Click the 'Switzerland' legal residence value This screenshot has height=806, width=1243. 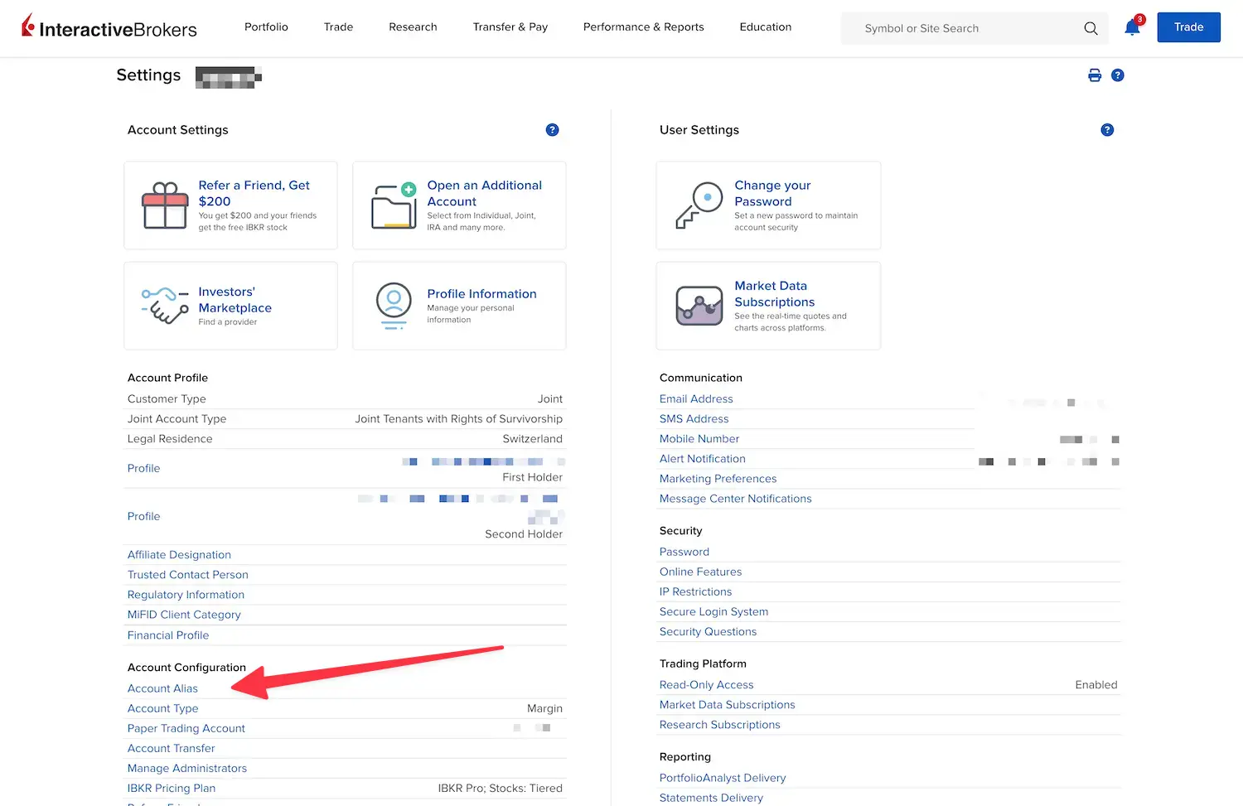tap(532, 439)
